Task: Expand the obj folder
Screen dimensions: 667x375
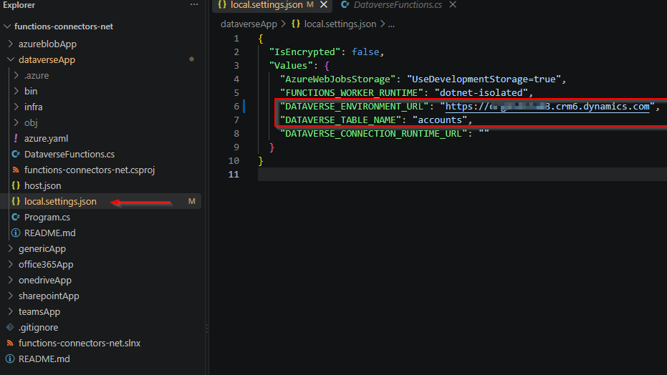Action: (x=16, y=122)
